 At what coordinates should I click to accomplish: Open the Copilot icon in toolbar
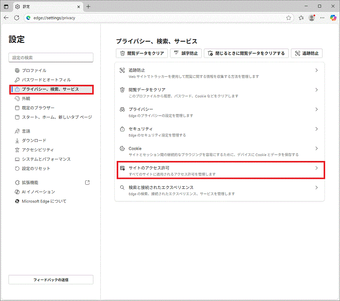[333, 18]
